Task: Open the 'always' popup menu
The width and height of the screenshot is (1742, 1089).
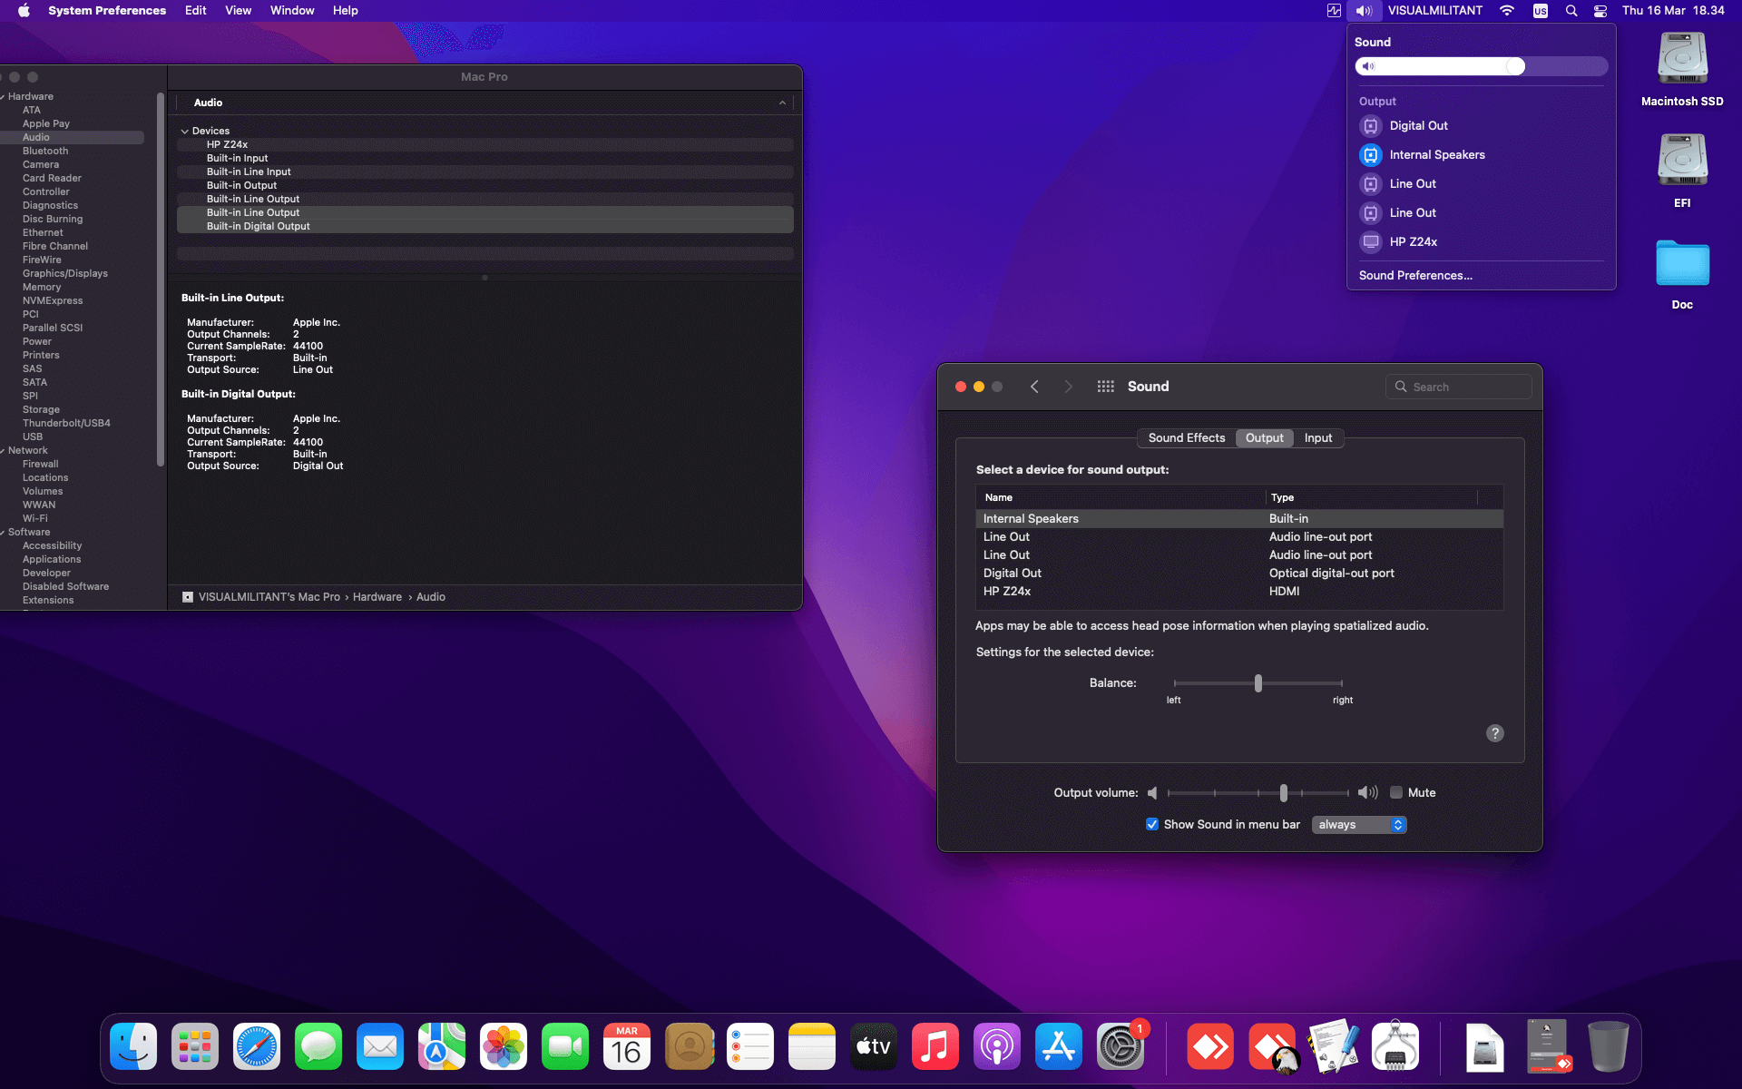Action: pos(1358,824)
